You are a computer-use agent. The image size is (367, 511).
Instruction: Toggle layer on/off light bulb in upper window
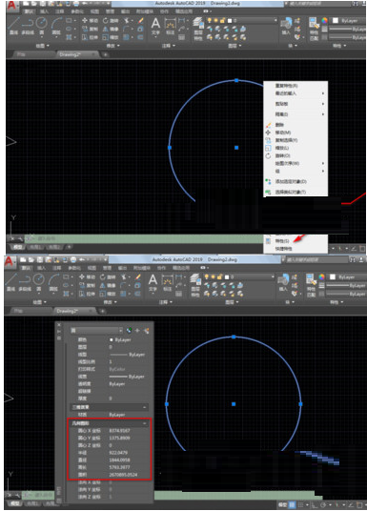210,21
